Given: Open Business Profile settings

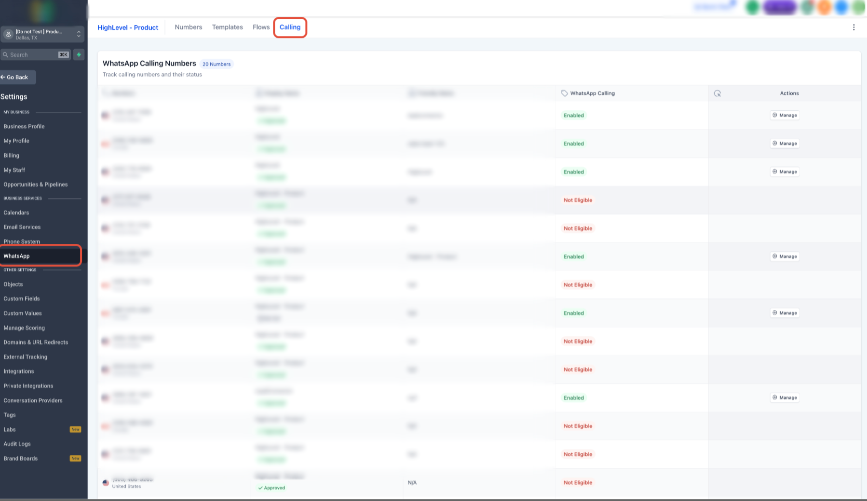Looking at the screenshot, I should (x=24, y=127).
